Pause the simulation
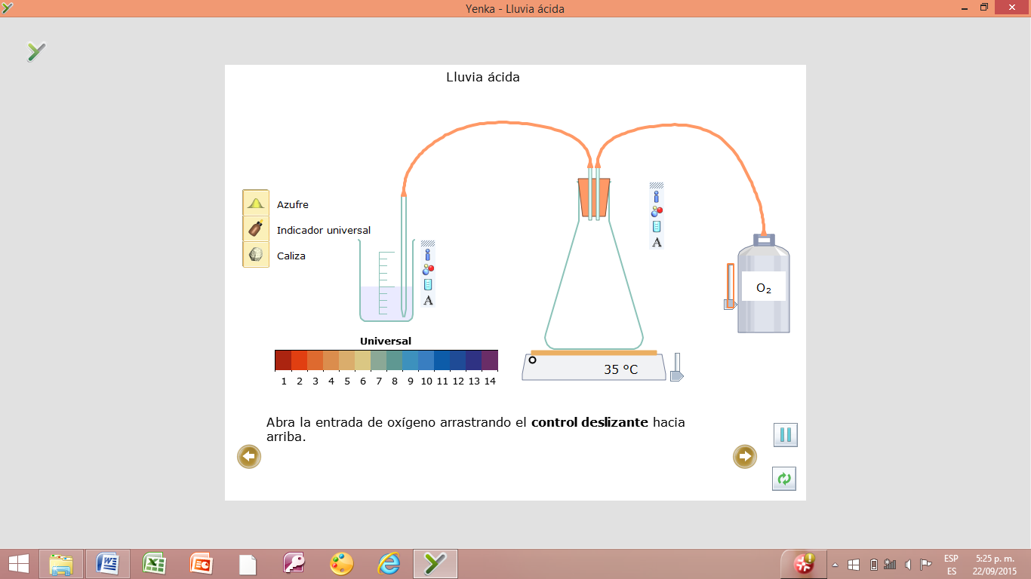Screen dimensions: 1031x579 click(x=785, y=435)
